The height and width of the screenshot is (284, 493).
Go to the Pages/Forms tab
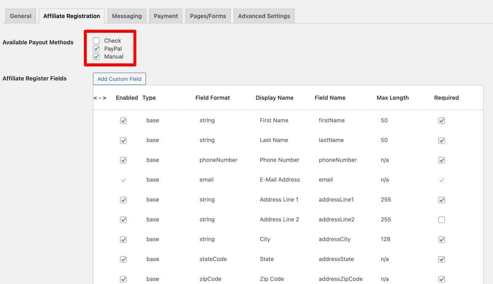pos(208,16)
